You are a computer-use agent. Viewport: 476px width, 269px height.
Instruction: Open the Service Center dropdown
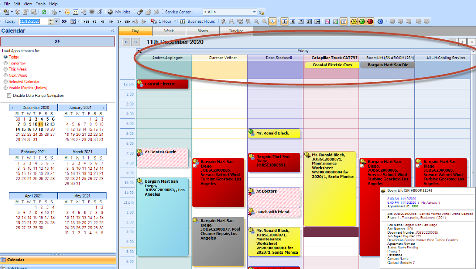point(254,12)
